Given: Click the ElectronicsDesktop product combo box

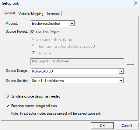Looking at the screenshot, I should pyautogui.click(x=53, y=24).
